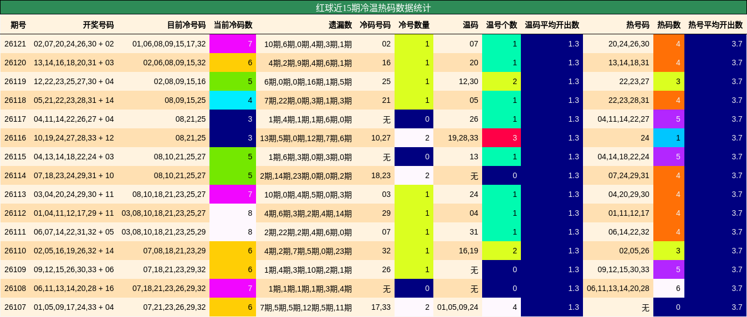Select hot numbers 04,11,14,22,27

[623, 119]
